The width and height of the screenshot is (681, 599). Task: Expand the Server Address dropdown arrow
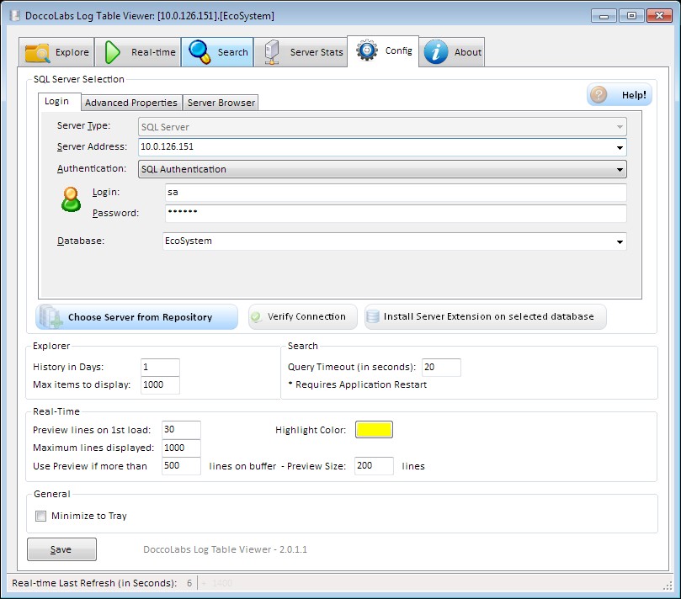coord(620,147)
